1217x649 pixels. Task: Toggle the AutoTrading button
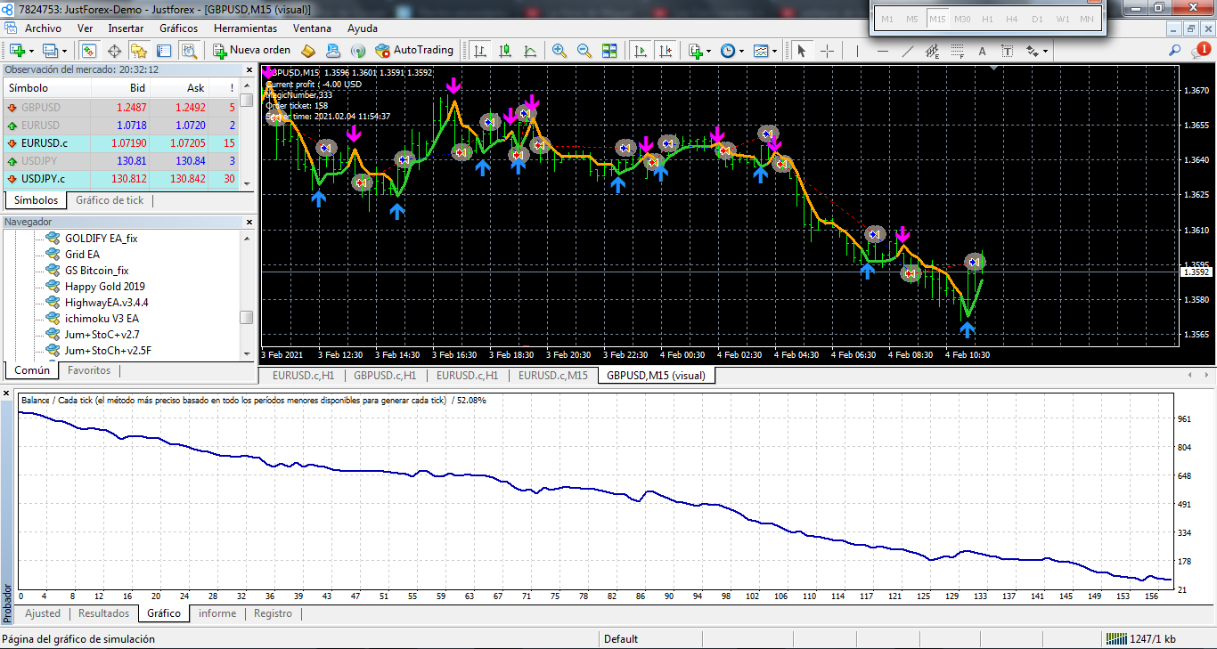[x=414, y=51]
